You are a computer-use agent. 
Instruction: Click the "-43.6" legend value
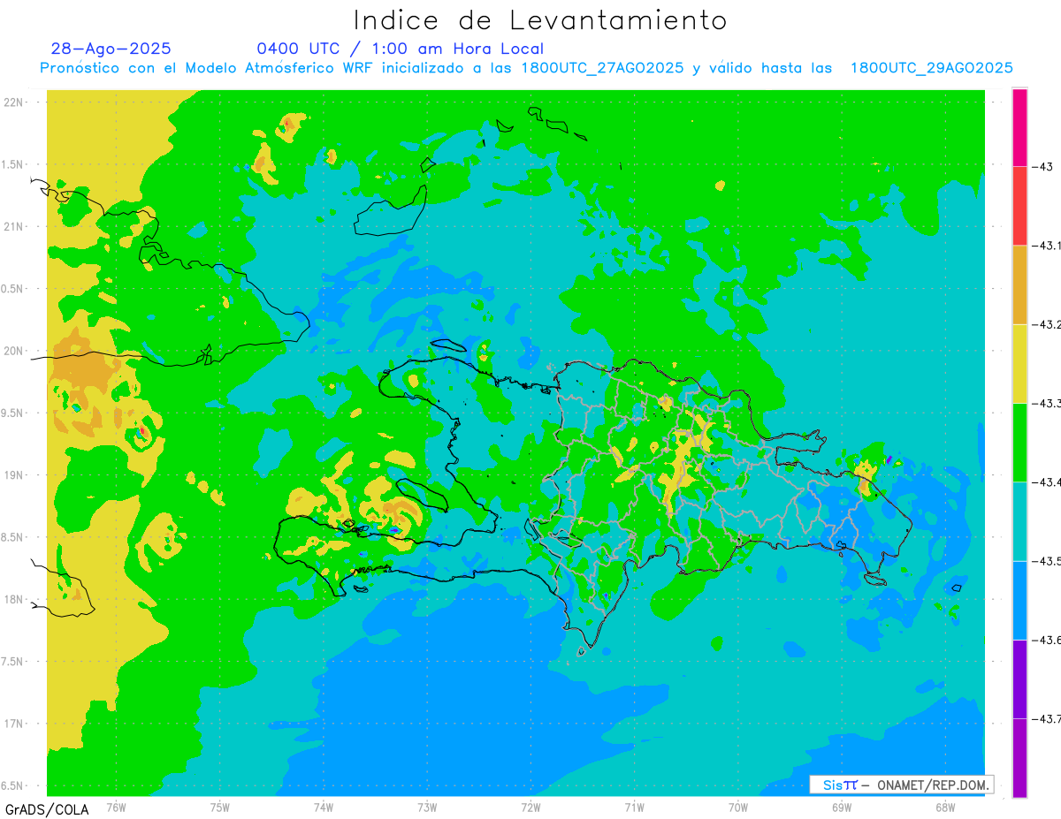point(1046,640)
